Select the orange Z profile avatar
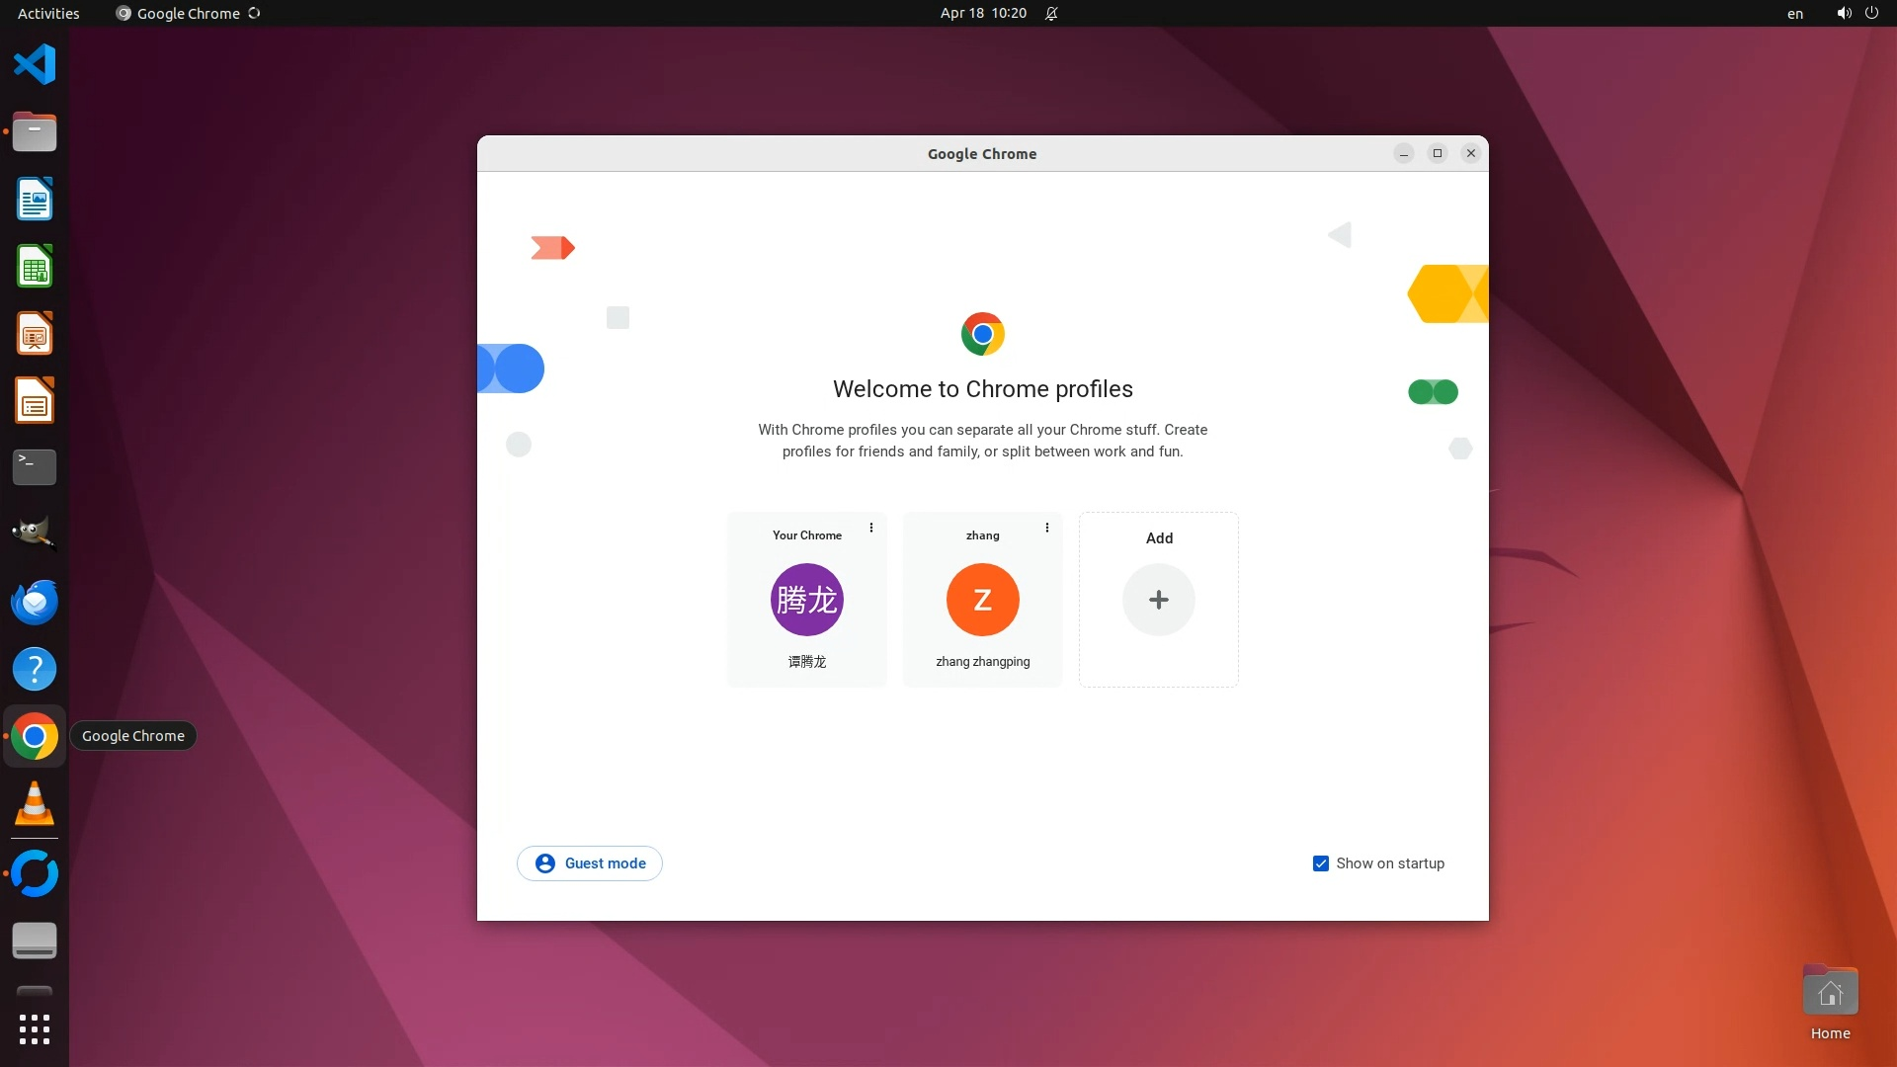Image resolution: width=1897 pixels, height=1067 pixels. [982, 600]
